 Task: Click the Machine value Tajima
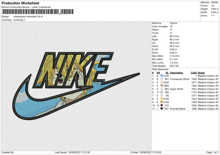[x=173, y=23]
